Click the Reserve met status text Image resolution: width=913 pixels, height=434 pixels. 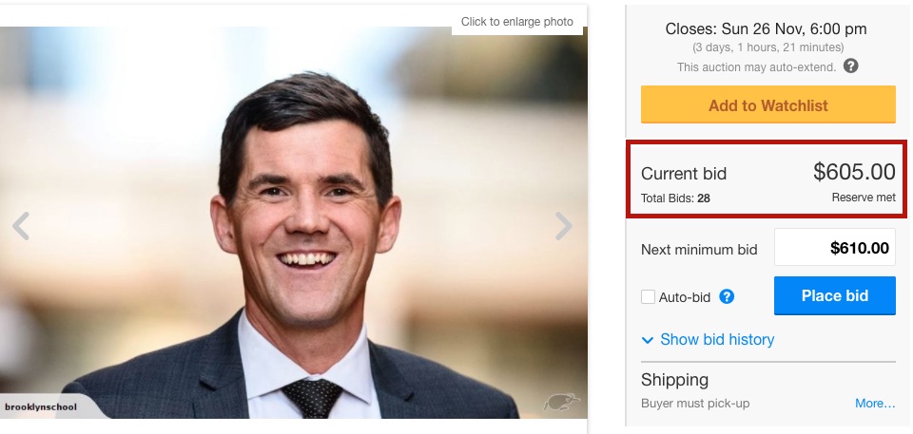[x=864, y=198]
